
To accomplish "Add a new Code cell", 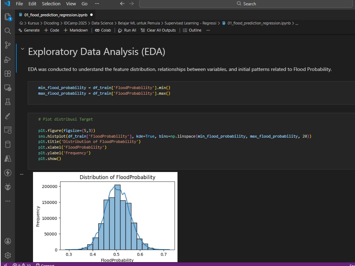I will click(x=51, y=30).
